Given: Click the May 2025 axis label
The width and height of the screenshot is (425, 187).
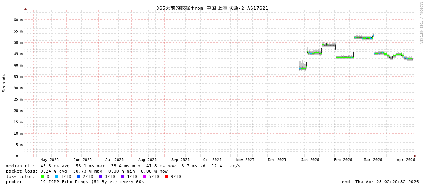Looking at the screenshot, I should coord(50,160).
